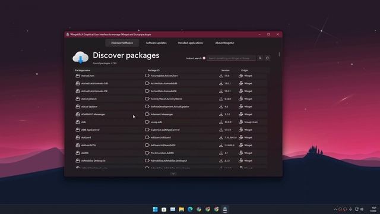
Task: Select the Adb package row name
Action: [x=83, y=122]
